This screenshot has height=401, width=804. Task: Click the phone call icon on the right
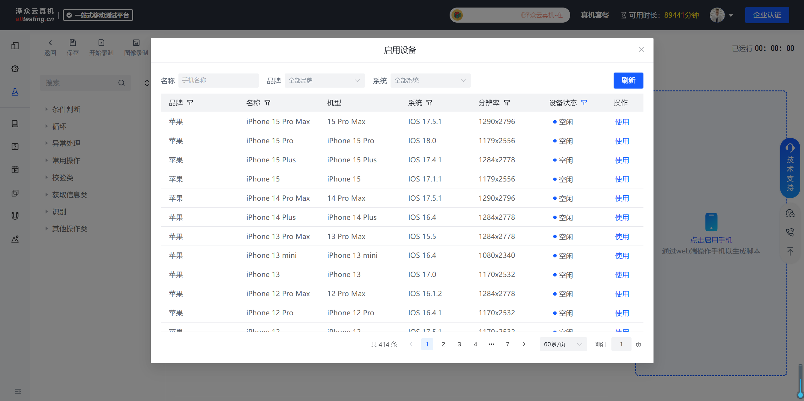(x=790, y=232)
